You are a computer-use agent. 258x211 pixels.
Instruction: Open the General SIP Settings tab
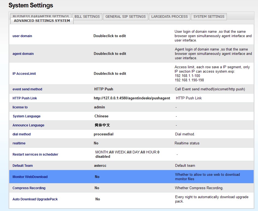125,16
